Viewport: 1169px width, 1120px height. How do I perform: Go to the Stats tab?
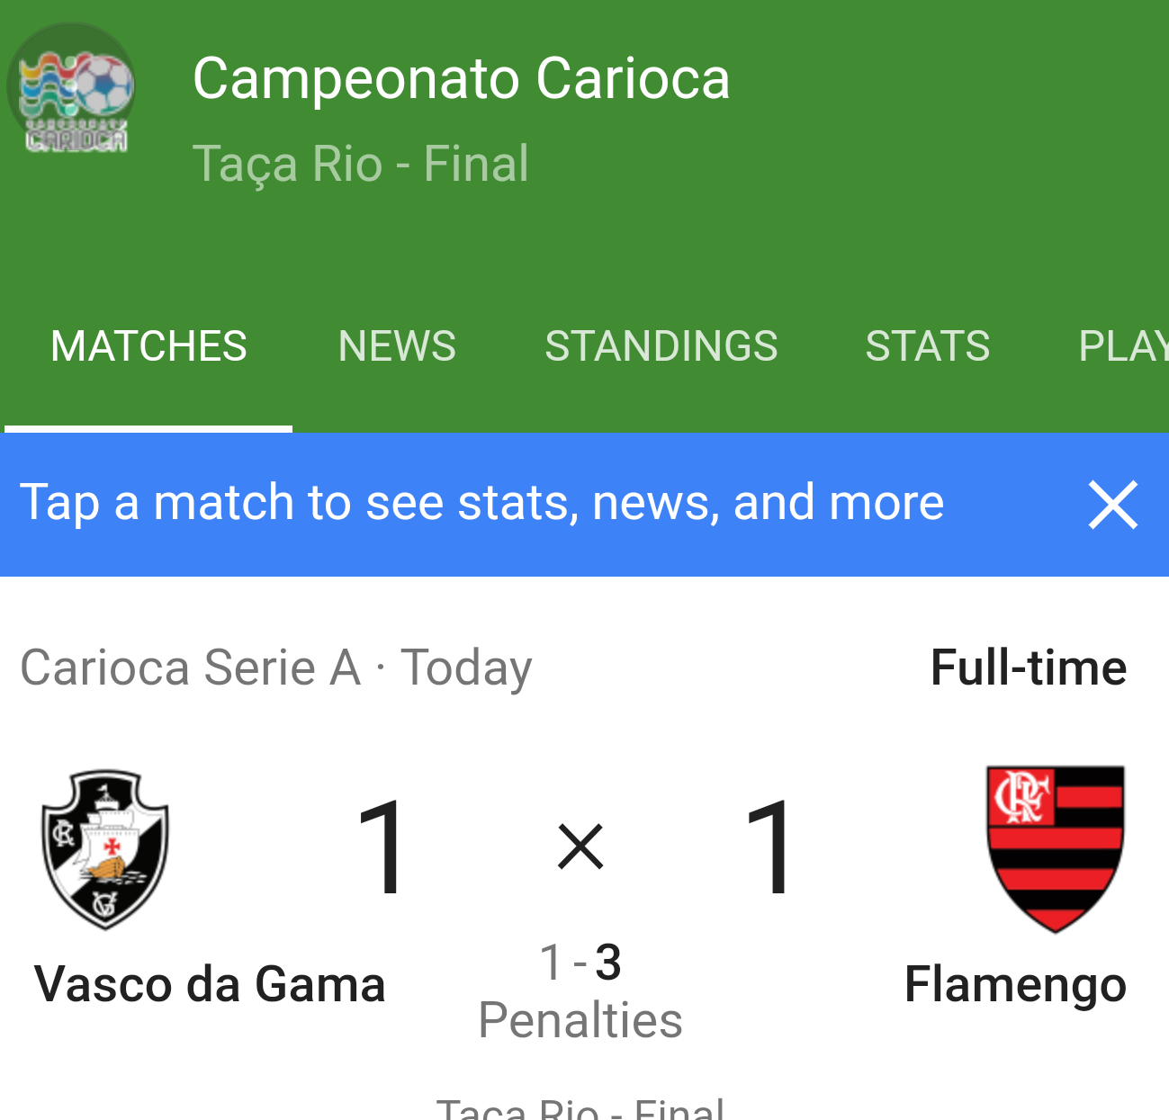pos(928,346)
